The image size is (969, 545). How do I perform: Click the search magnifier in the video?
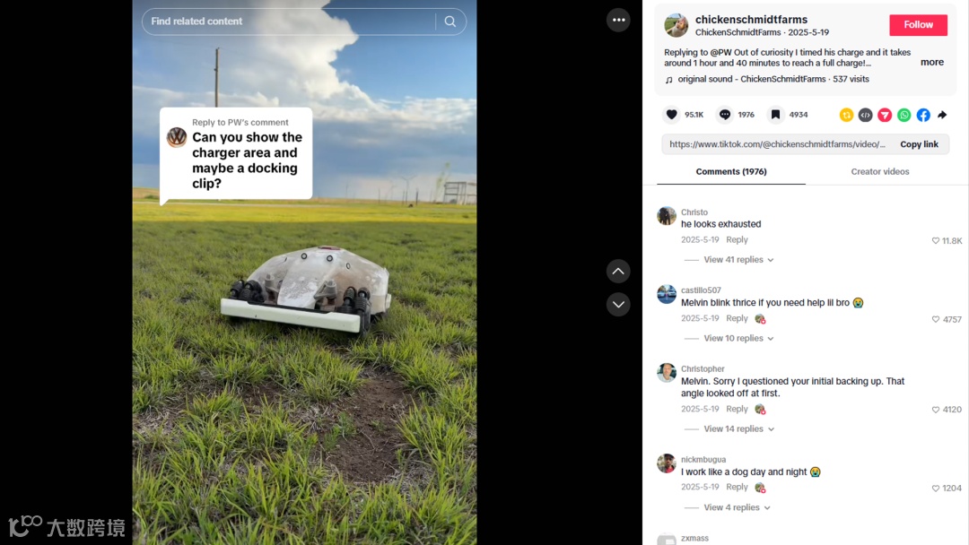point(450,22)
